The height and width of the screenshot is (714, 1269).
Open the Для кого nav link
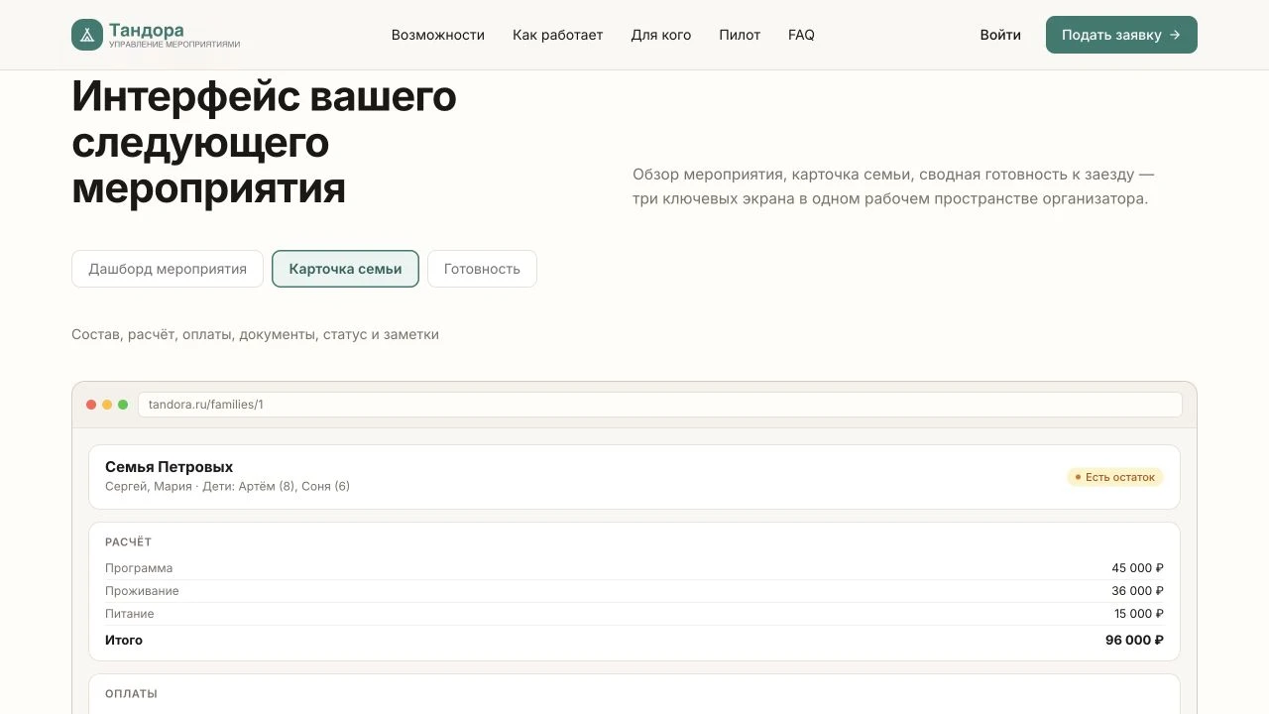pyautogui.click(x=661, y=35)
